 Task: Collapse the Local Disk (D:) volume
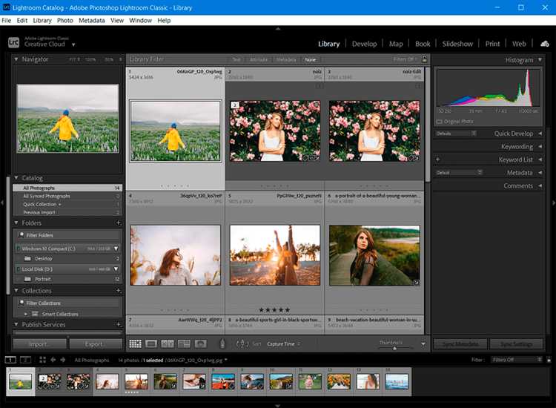point(116,269)
